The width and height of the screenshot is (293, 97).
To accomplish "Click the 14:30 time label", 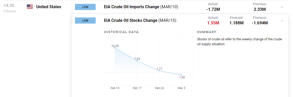I will tap(9, 6).
